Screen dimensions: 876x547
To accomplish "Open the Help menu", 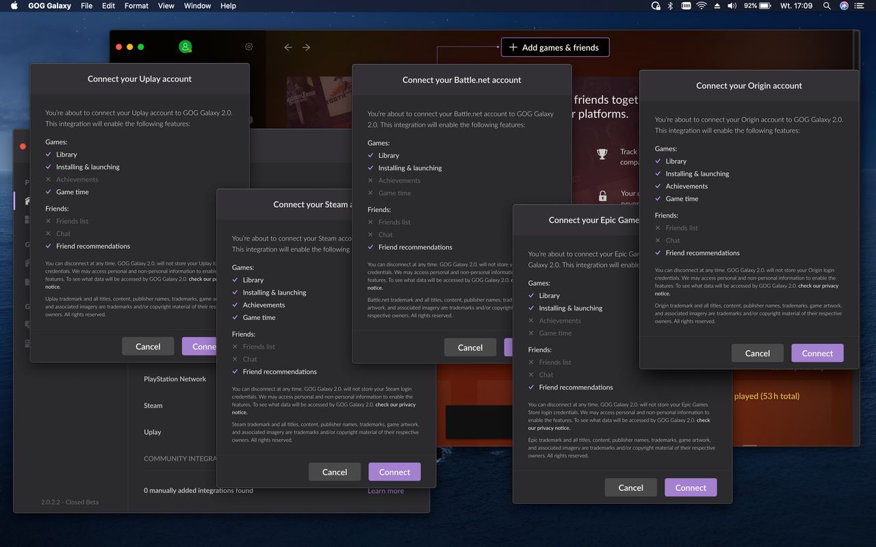I will point(228,5).
